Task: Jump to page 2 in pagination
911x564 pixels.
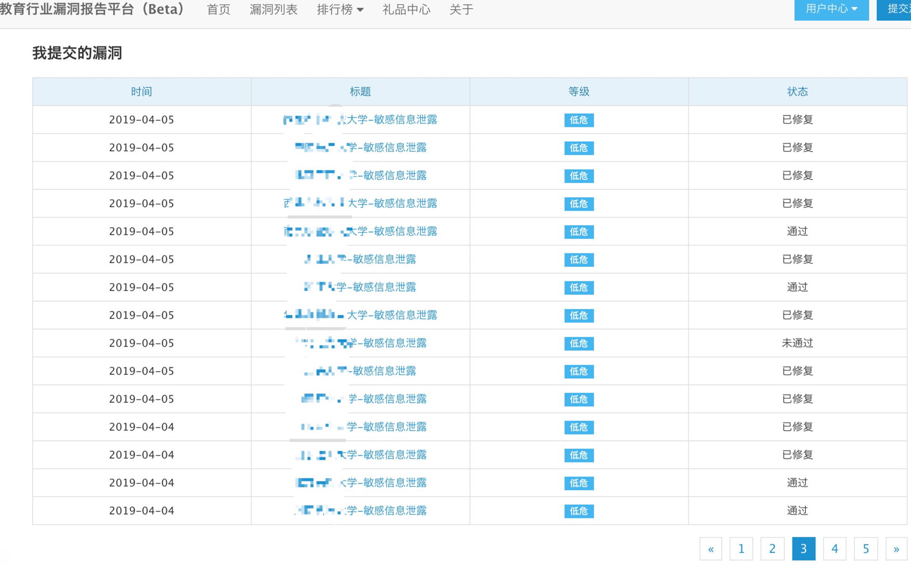Action: (x=772, y=549)
